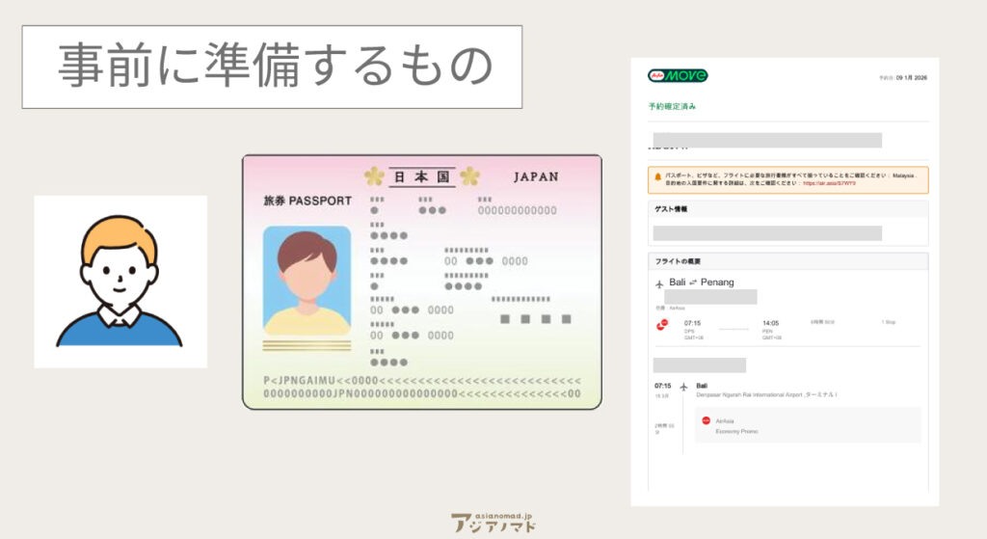Click the ゲスト情報 section header
Image resolution: width=987 pixels, height=539 pixels.
(x=671, y=208)
